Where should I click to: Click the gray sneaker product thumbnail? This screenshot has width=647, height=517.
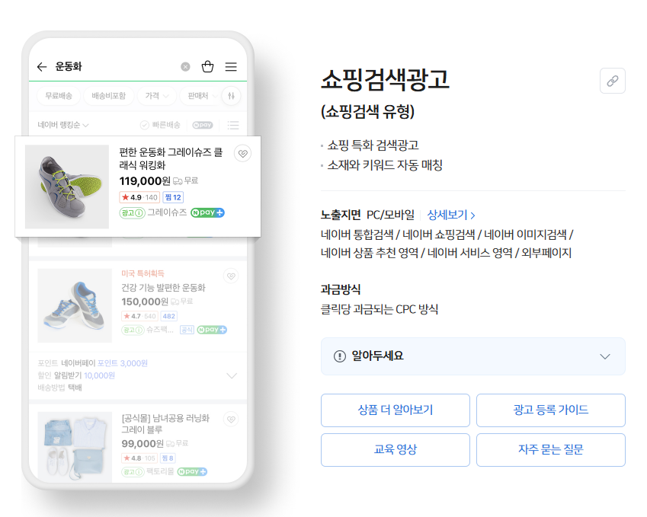coord(67,187)
